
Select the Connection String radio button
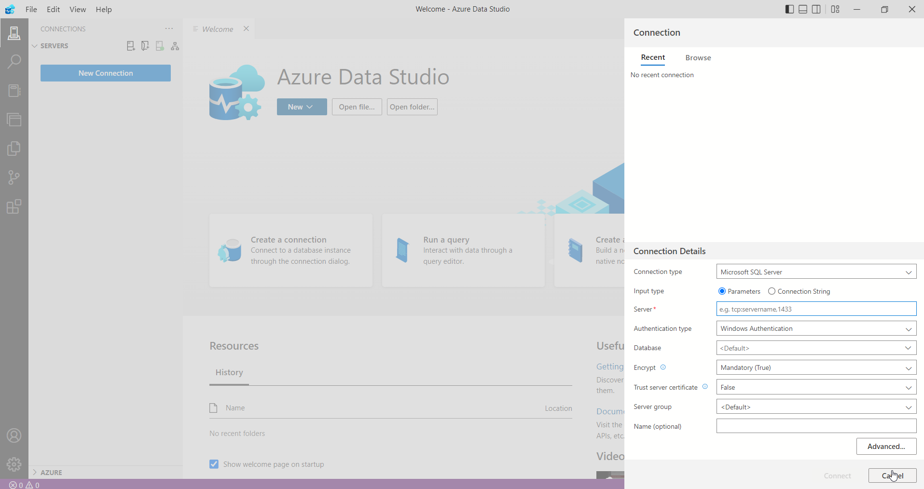pos(772,291)
